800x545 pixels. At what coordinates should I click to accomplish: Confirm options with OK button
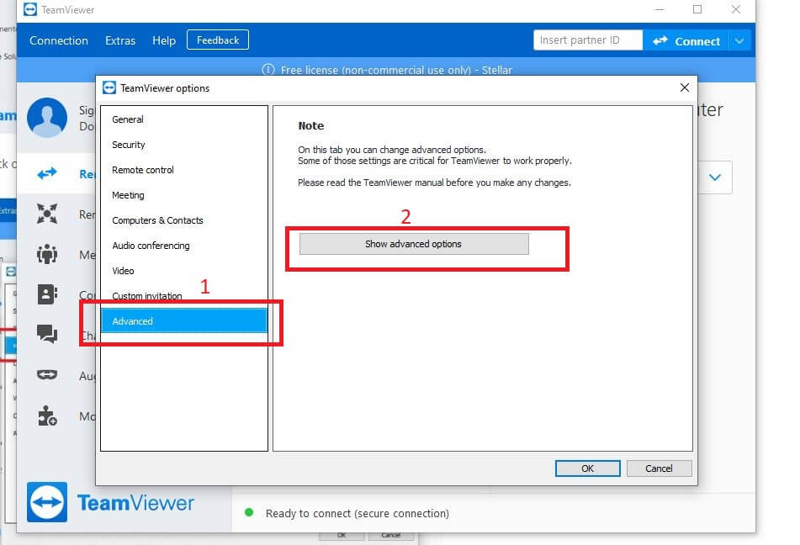(588, 468)
